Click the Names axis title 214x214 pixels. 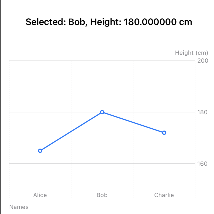[x=19, y=207]
